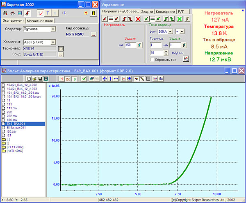Apply heater setpoint with the lightning button
The width and height of the screenshot is (246, 203).
click(x=139, y=45)
